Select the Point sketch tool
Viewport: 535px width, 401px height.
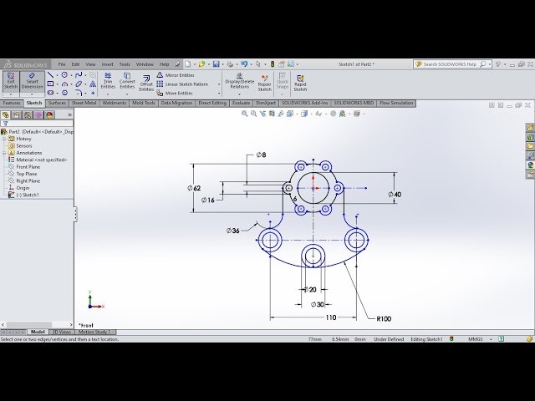[x=93, y=93]
